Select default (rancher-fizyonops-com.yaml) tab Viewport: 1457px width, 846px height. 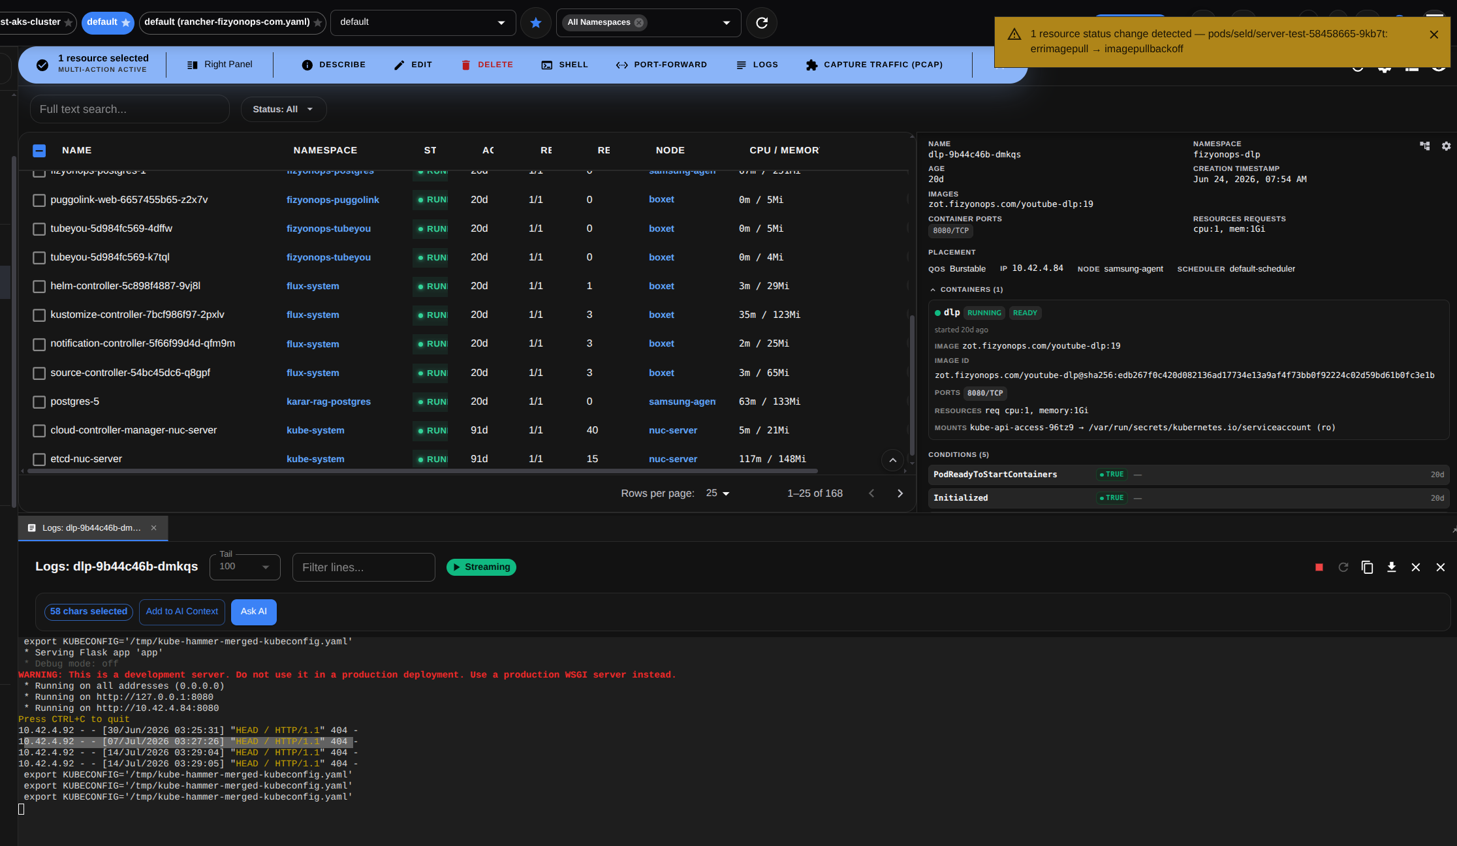click(232, 23)
